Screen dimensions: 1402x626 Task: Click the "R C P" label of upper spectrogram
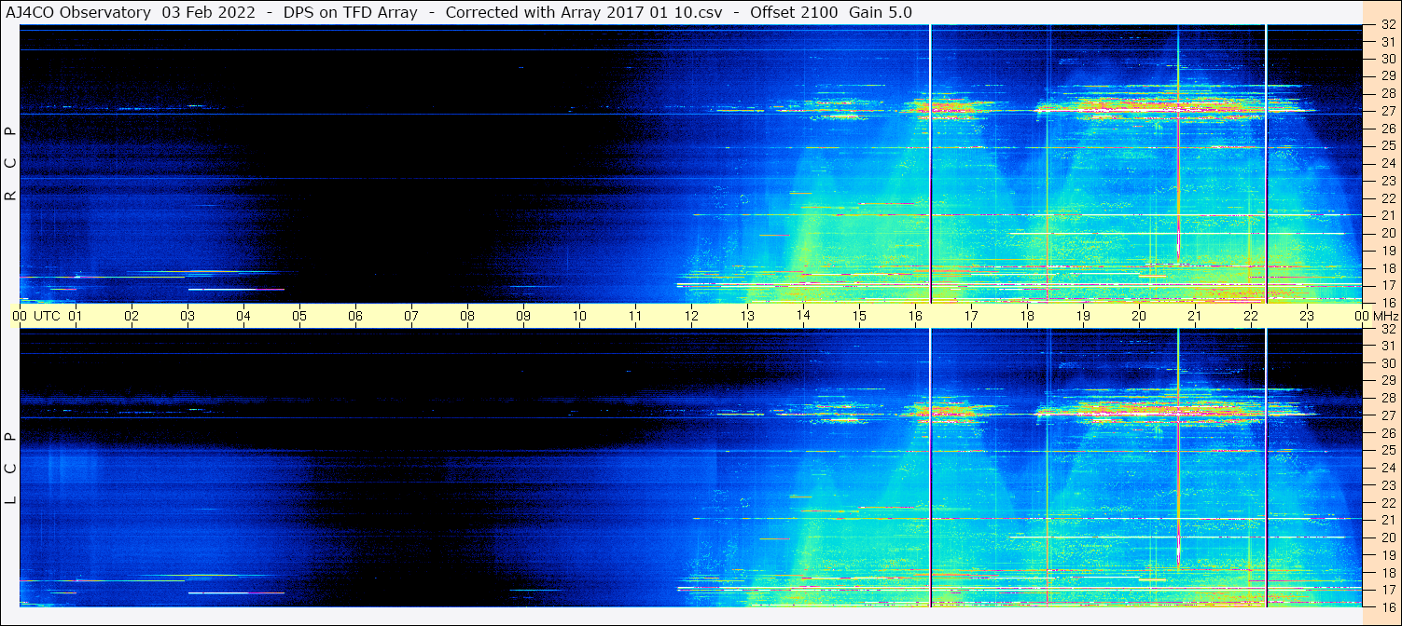(x=11, y=163)
